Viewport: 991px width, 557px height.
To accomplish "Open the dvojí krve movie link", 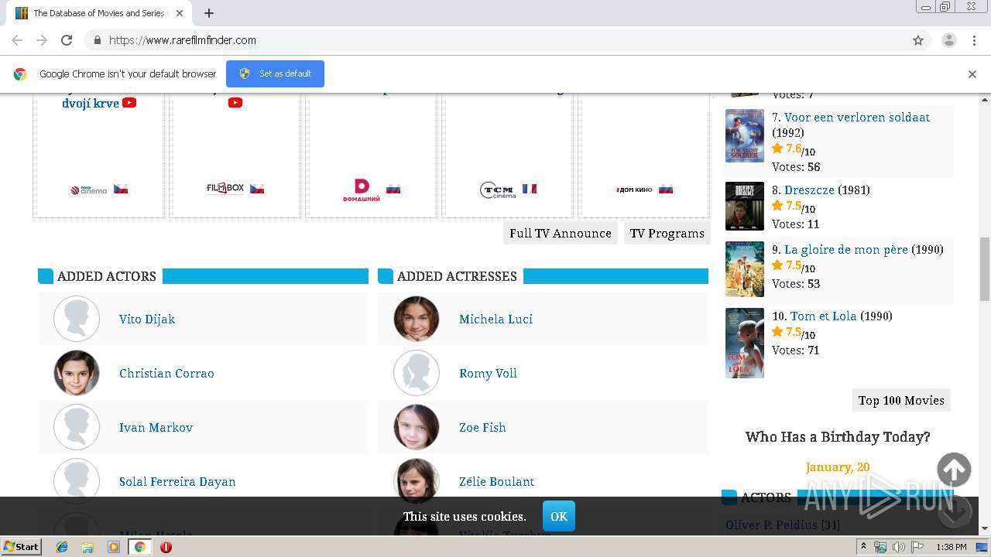I will tap(91, 103).
